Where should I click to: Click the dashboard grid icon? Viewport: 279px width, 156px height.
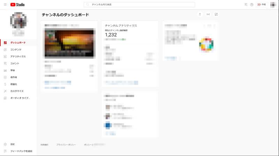pos(5,43)
